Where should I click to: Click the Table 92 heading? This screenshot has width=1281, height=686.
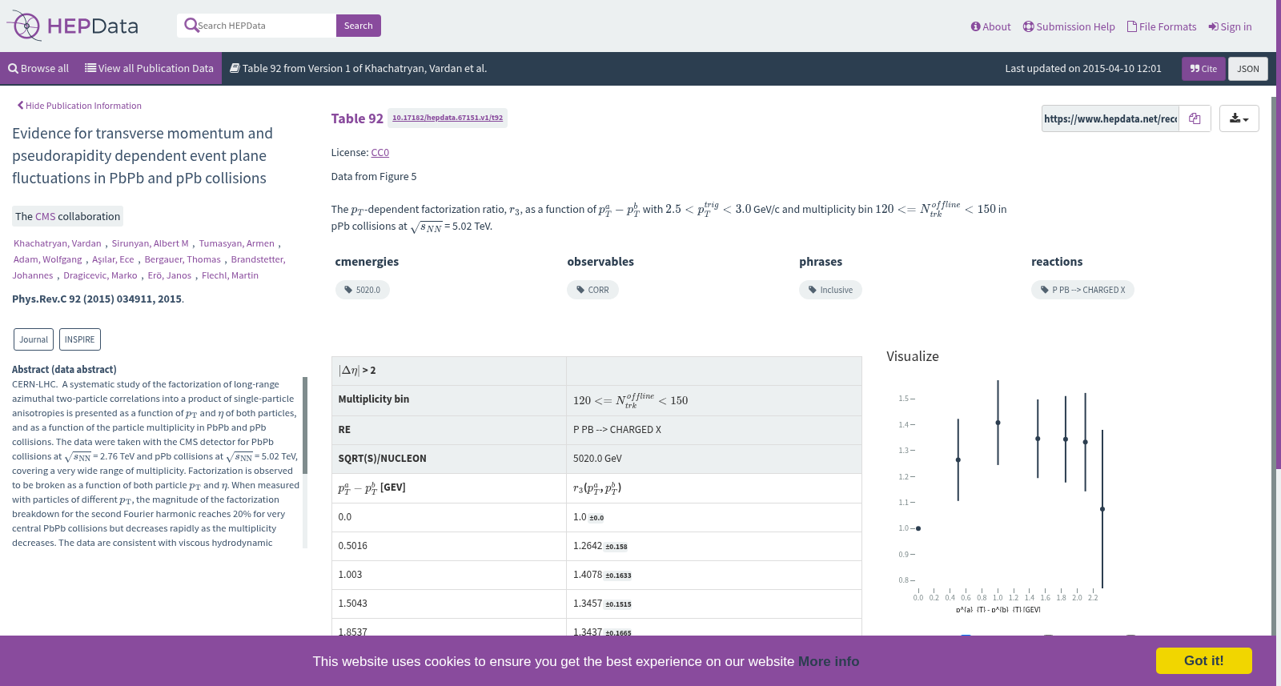[x=357, y=118]
